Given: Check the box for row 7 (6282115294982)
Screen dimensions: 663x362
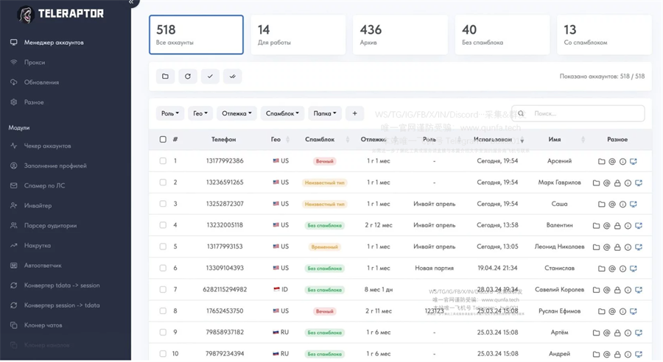Looking at the screenshot, I should (x=163, y=289).
